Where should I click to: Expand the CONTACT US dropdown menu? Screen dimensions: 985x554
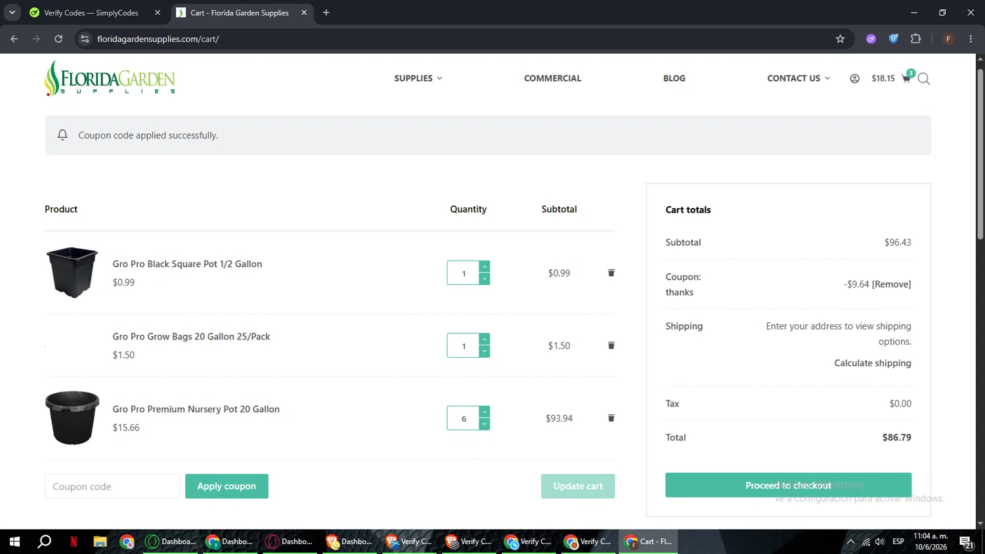(x=799, y=78)
